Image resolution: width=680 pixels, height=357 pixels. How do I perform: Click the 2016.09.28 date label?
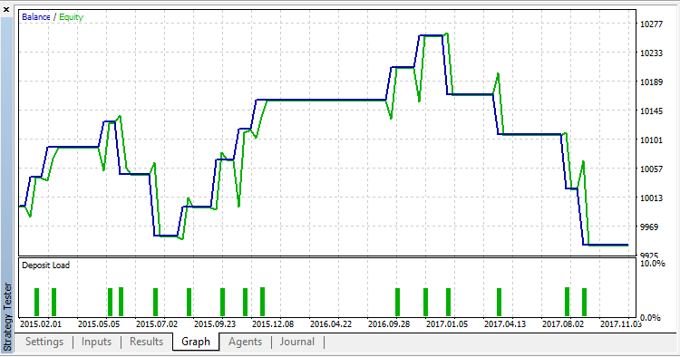[389, 324]
